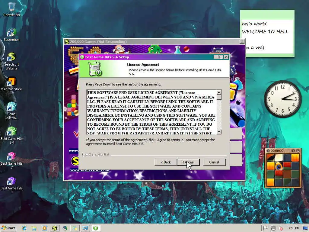Close the 700,000 Games window
309x232 pixels.
click(x=242, y=42)
